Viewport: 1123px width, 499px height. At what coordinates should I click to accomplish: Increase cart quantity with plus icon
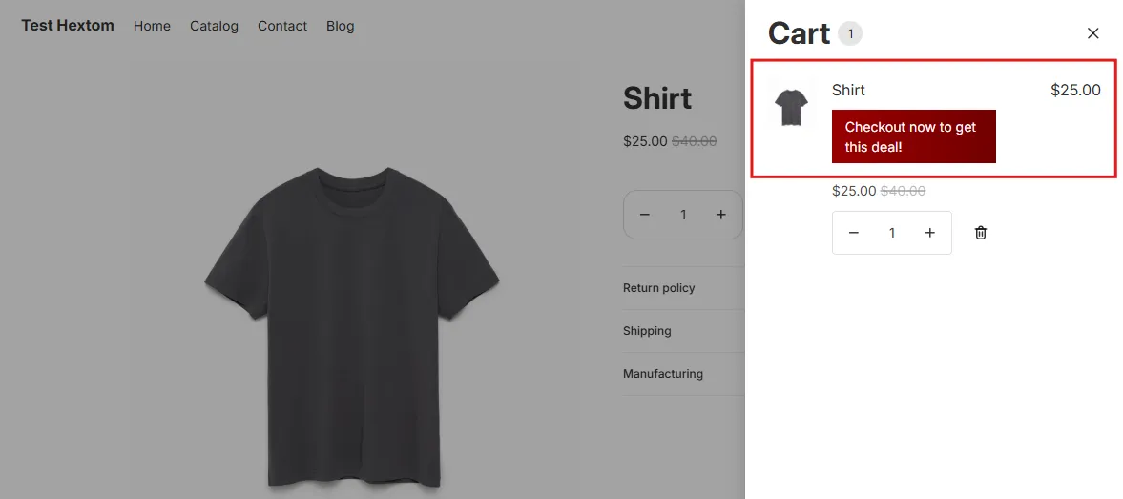(x=929, y=233)
